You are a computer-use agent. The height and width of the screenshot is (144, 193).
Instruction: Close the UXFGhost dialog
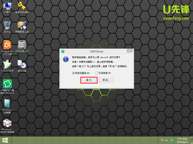[x=130, y=51]
